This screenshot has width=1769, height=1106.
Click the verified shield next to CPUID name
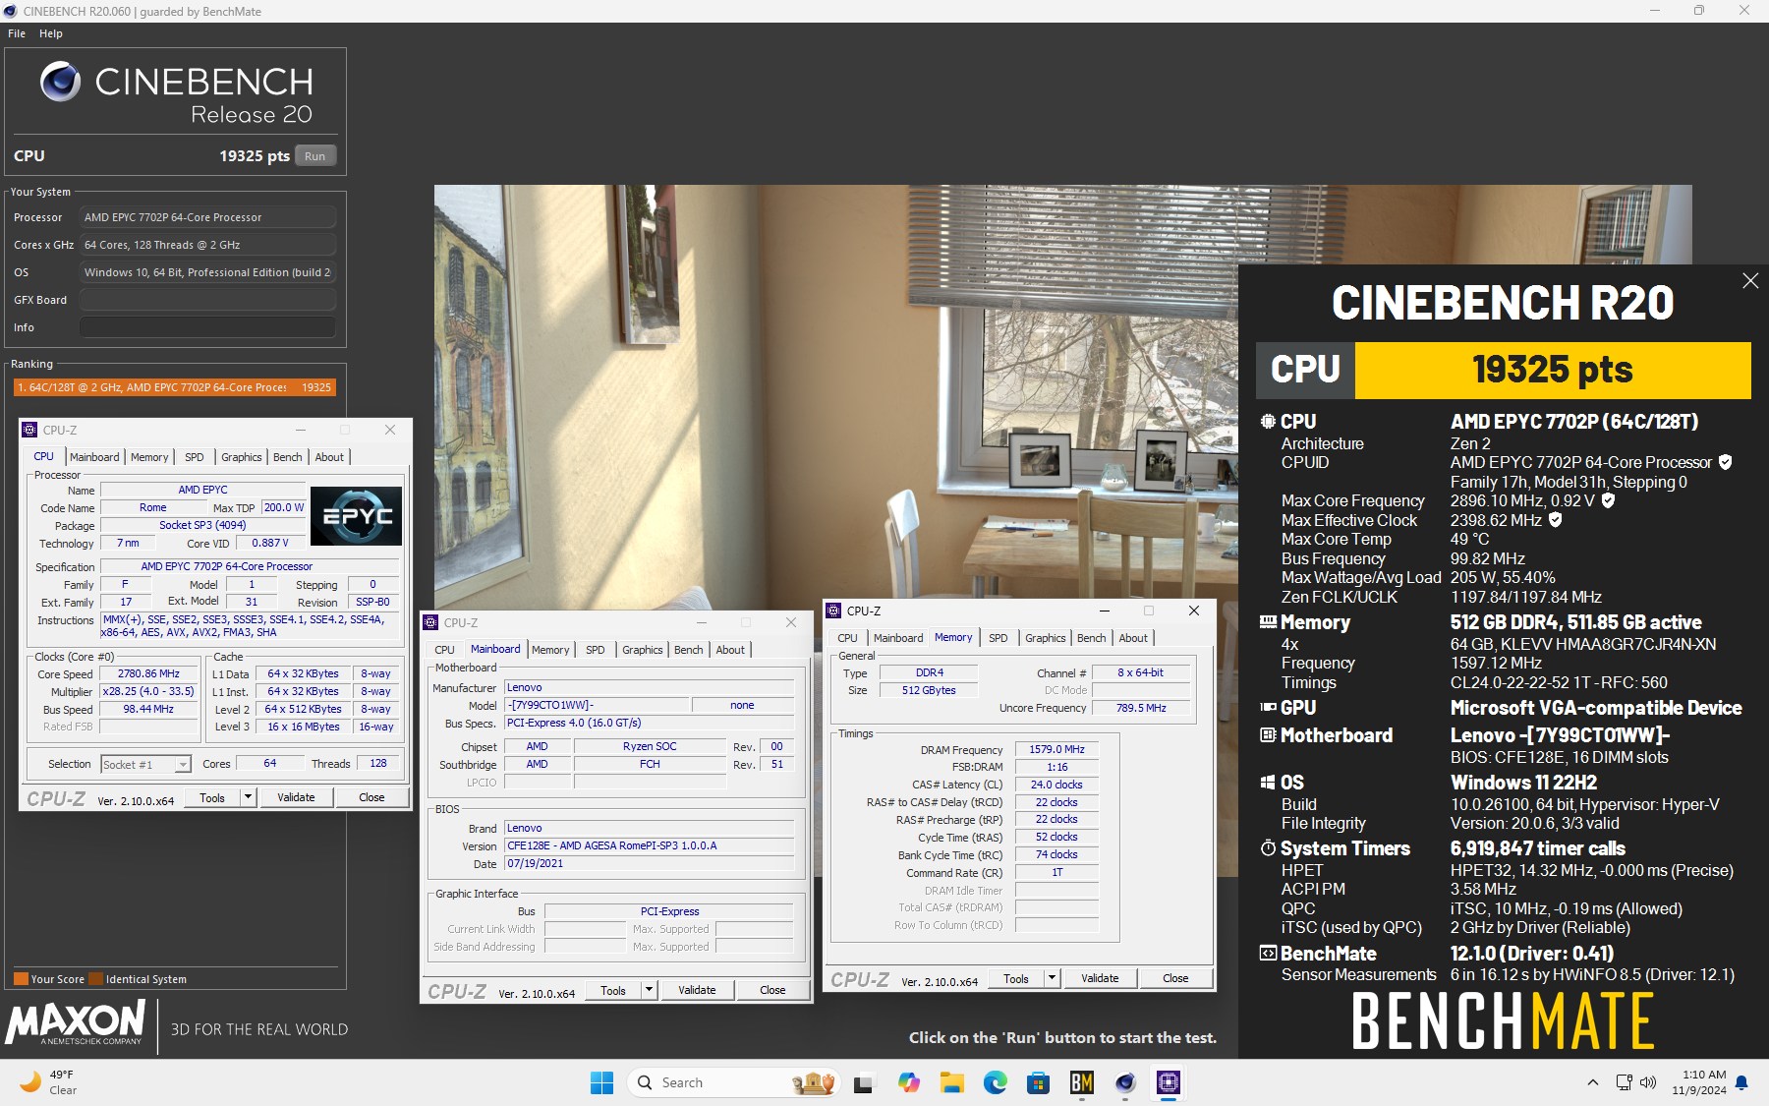click(x=1725, y=462)
